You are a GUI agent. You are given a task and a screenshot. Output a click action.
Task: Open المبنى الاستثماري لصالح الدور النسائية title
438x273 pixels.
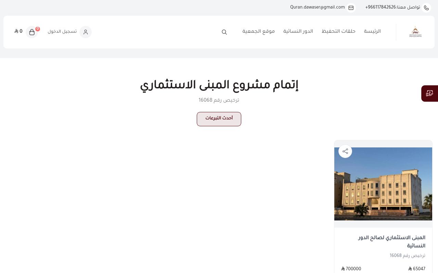[392, 242]
